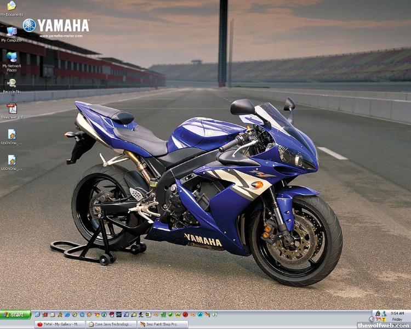Screen dimensions: 411x329
Task: Switch to Core Java Technologies taskbar window
Action: [111, 324]
